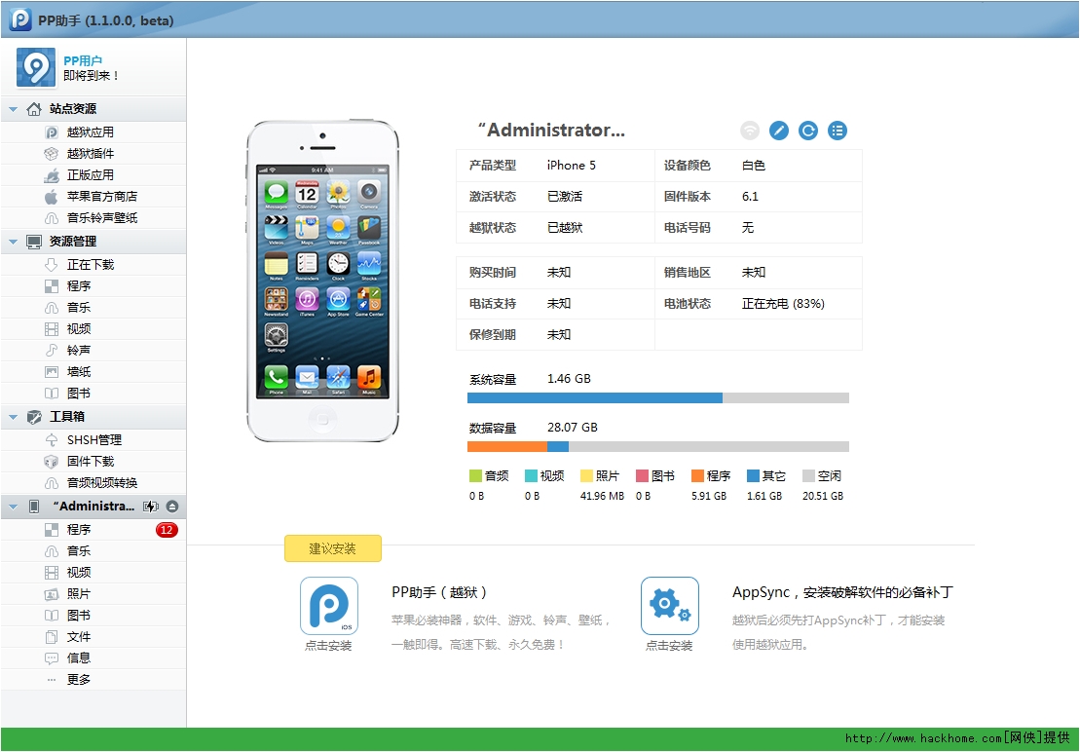Select 墙纸 in resource management
This screenshot has width=1080, height=752.
(x=93, y=372)
